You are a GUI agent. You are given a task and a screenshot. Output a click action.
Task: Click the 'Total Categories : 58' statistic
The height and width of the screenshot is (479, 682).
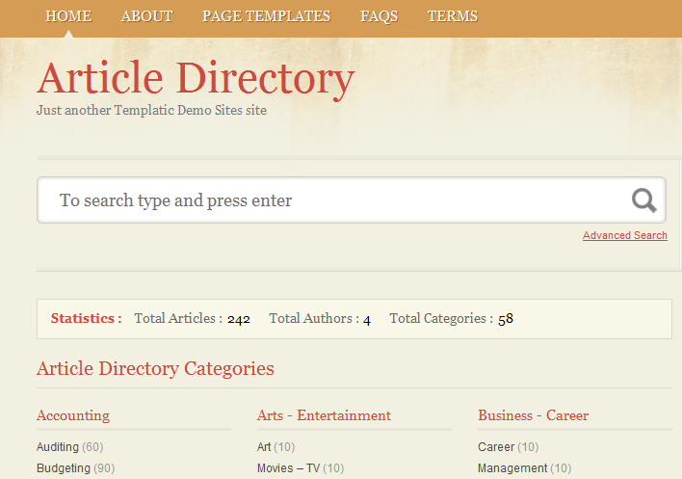(x=452, y=318)
